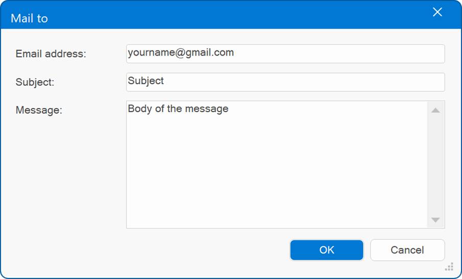
Task: Click blank space right of Subject field text
Action: point(304,82)
